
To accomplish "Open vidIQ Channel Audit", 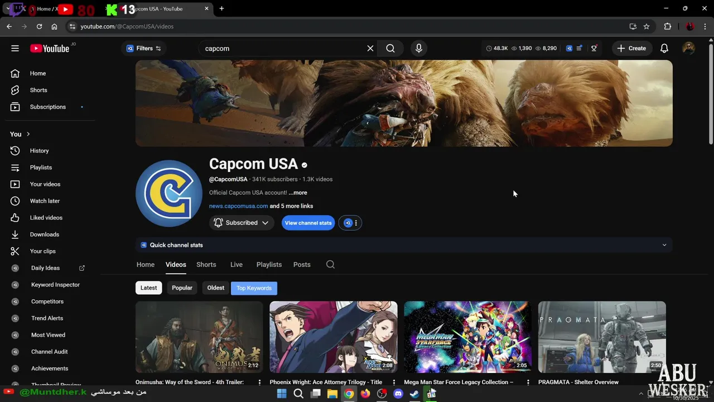I will tap(50, 352).
